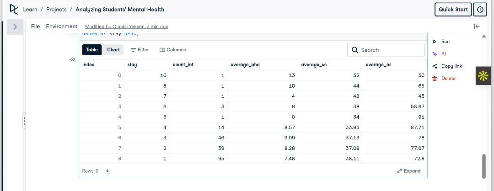Click the Run play icon

click(x=435, y=42)
